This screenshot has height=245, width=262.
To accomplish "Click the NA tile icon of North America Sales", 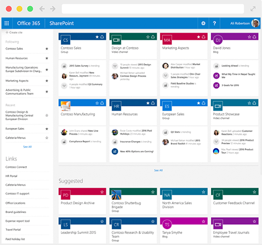I will click(167, 195).
